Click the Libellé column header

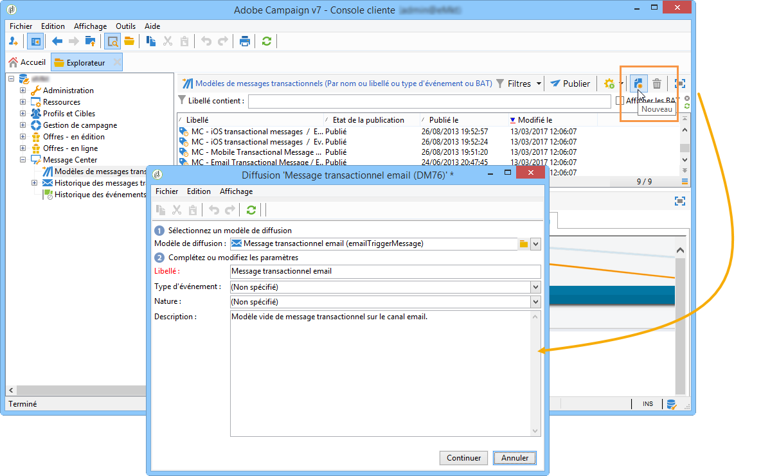pos(250,119)
